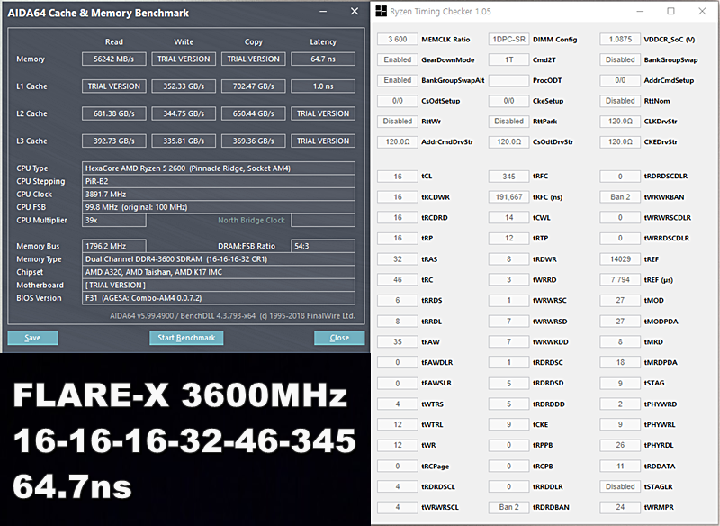
Task: Click the CPU Type HexaCore AMD Ryzen field
Action: coord(219,168)
